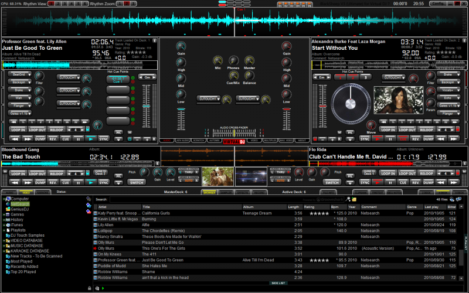Image resolution: width=469 pixels, height=293 pixels.
Task: Click the Alexandra Burke video preview
Action: tap(399, 100)
